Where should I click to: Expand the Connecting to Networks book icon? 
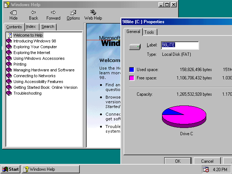(9, 76)
